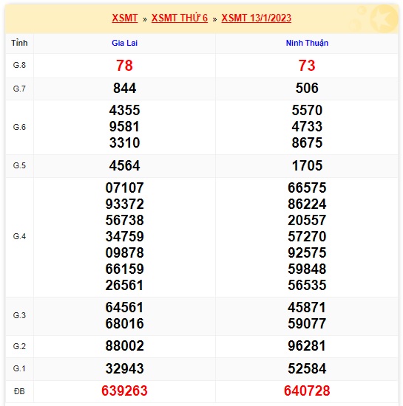The height and width of the screenshot is (406, 403).
Task: Click Ninh Thuận G.1 number 52584
Action: pyautogui.click(x=307, y=368)
